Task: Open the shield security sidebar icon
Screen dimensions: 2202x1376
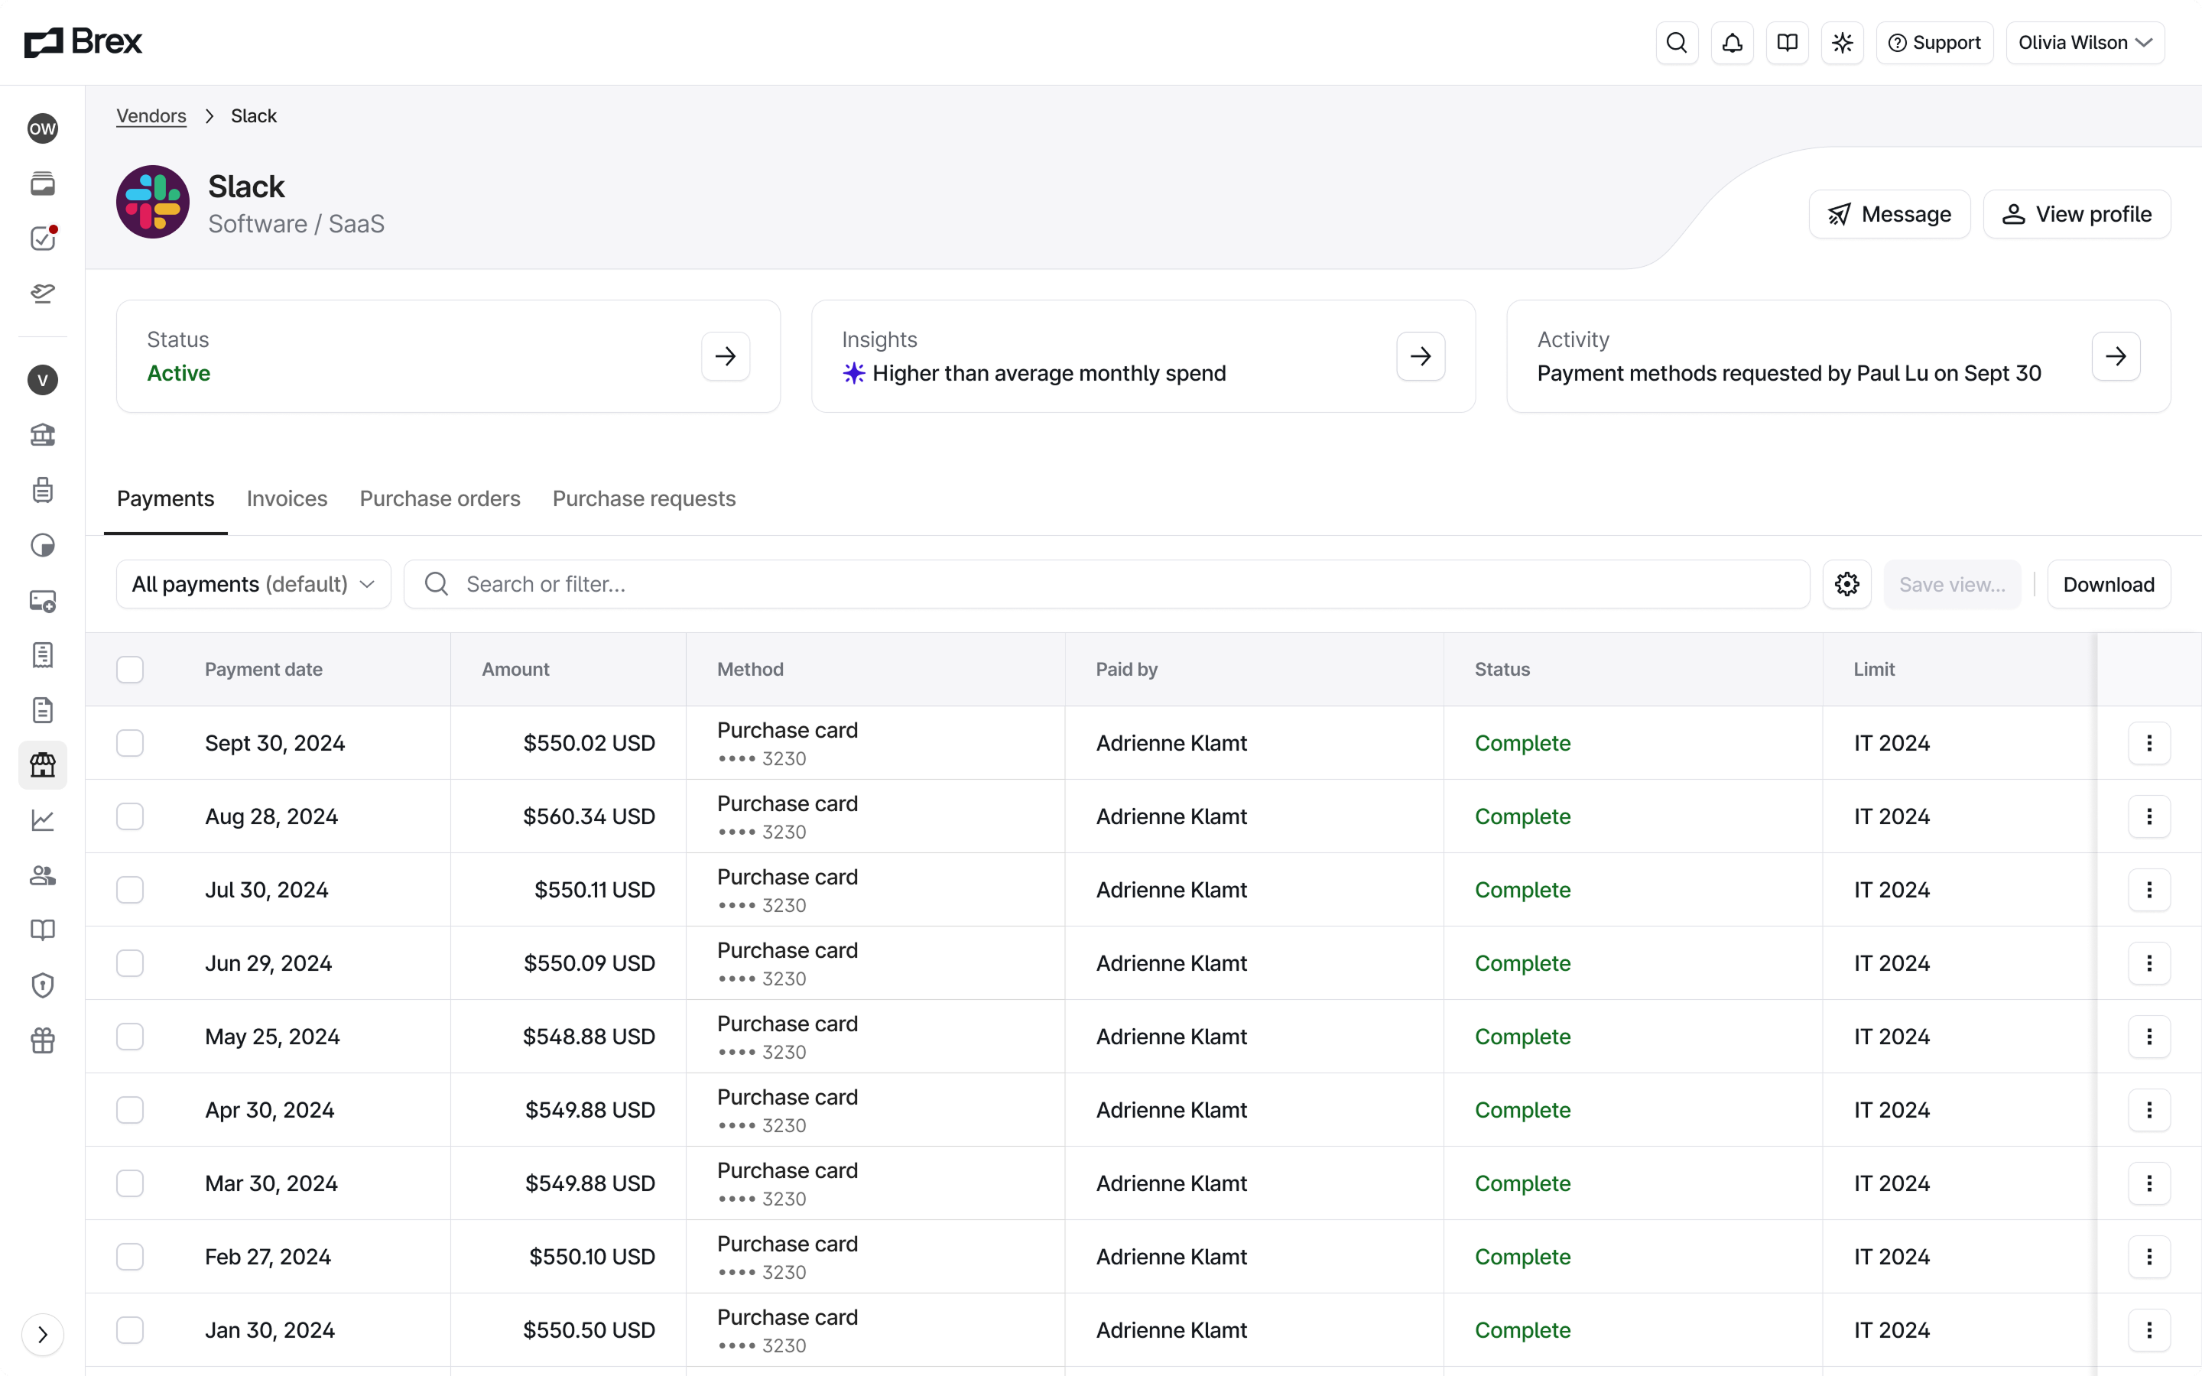Action: pyautogui.click(x=43, y=985)
